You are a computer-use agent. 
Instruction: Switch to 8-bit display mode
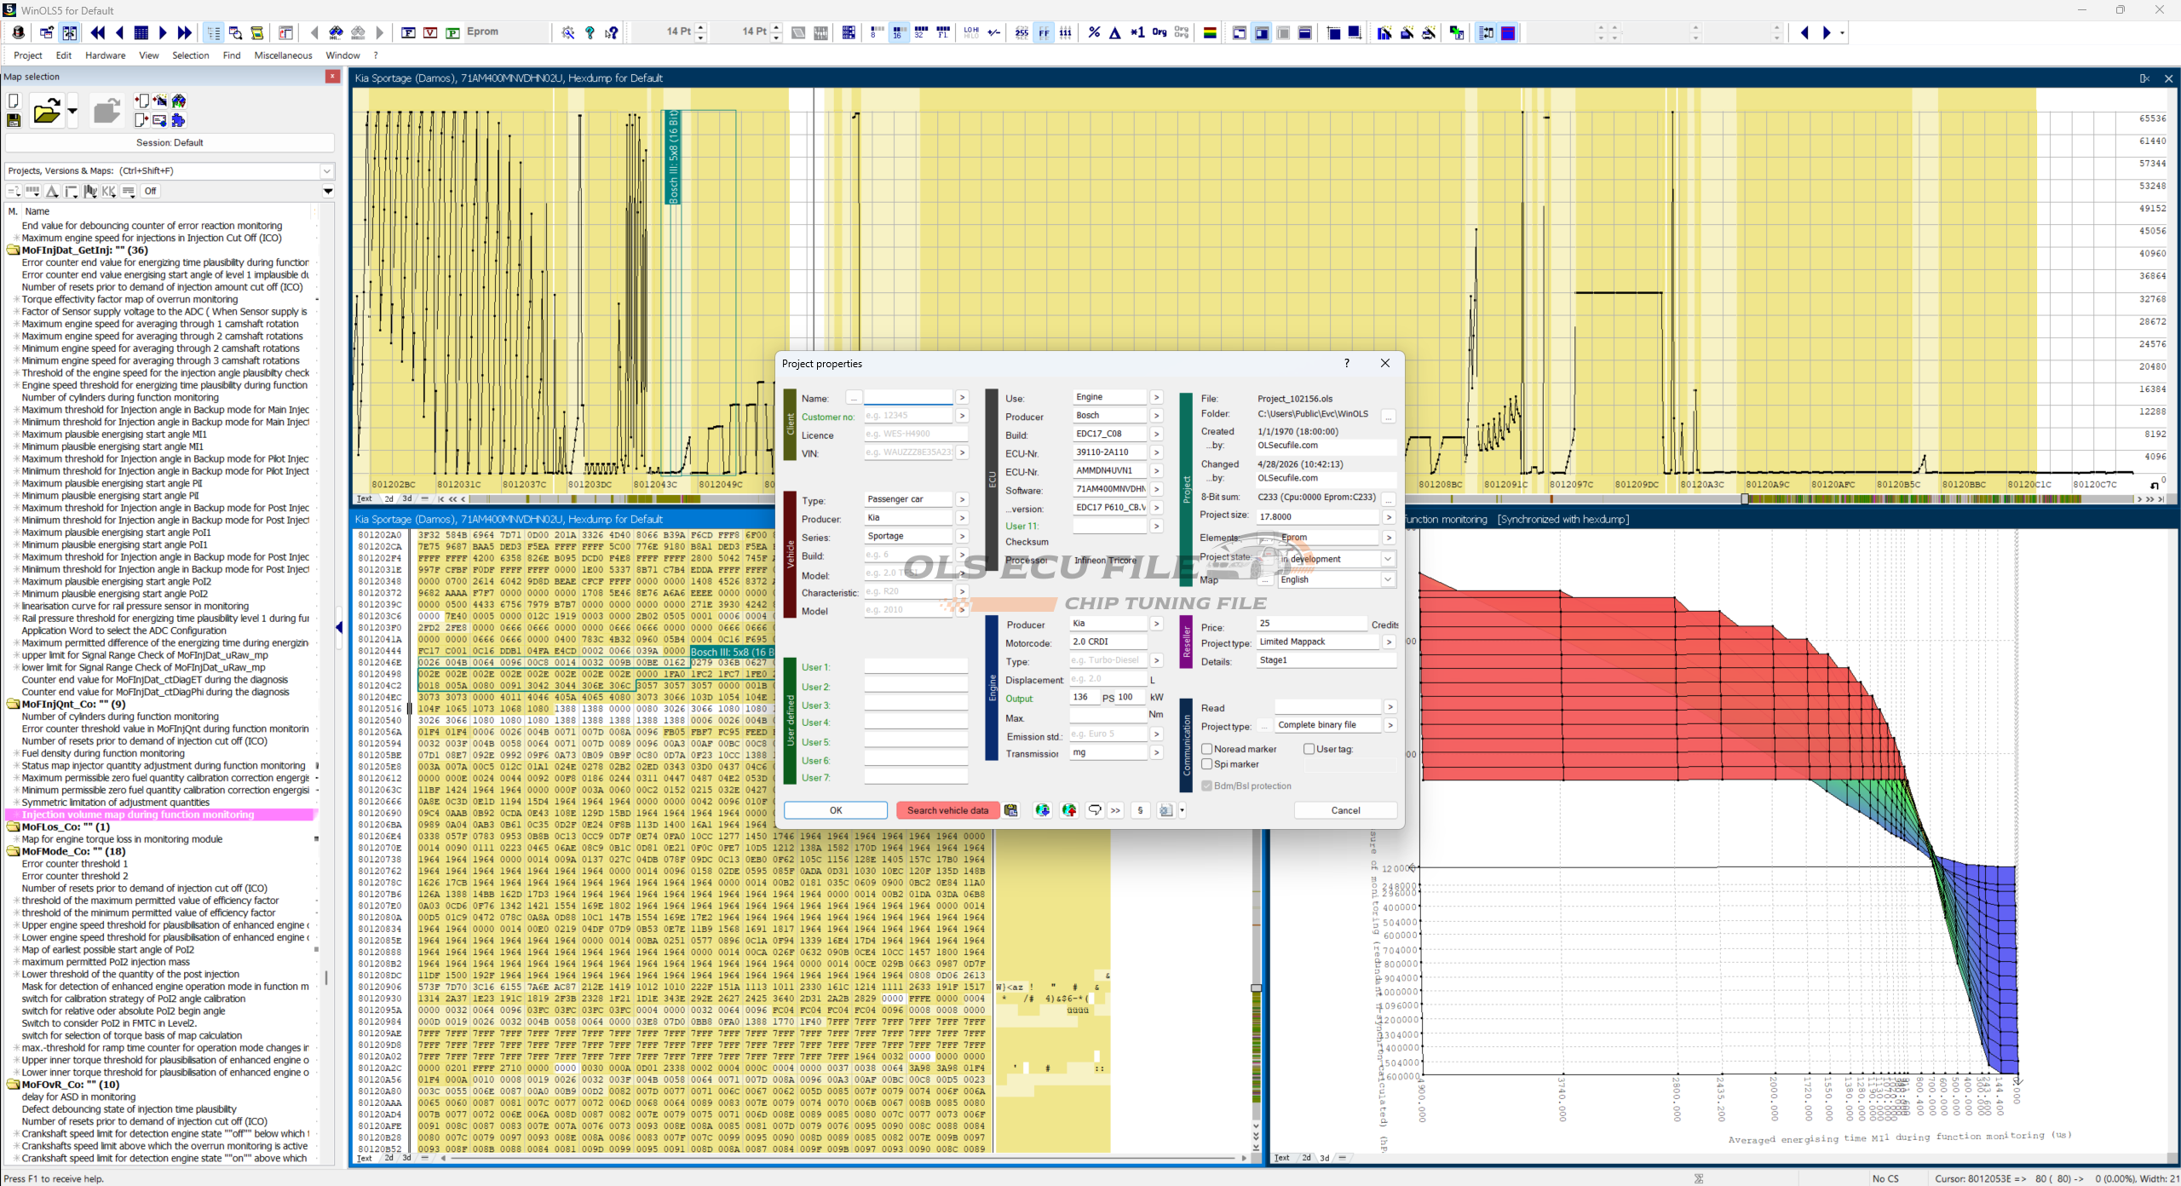(x=876, y=32)
